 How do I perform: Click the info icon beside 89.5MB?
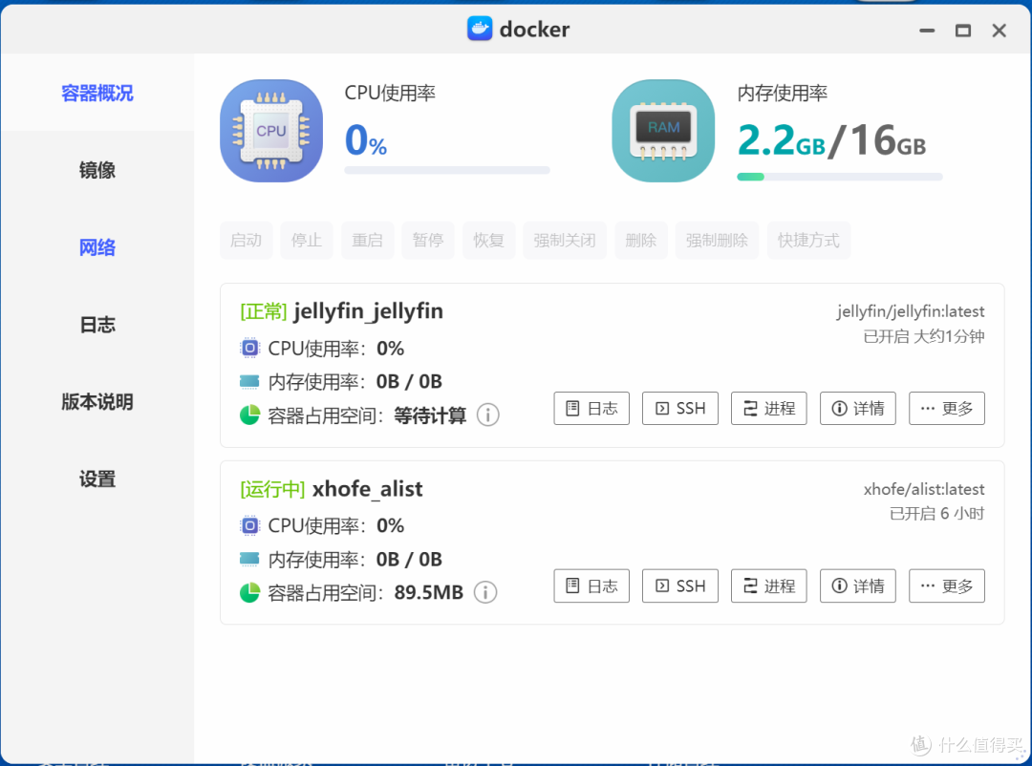tap(485, 592)
